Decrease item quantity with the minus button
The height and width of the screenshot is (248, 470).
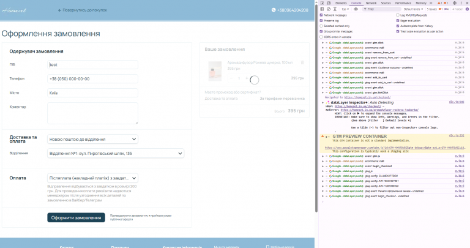tap(231, 78)
